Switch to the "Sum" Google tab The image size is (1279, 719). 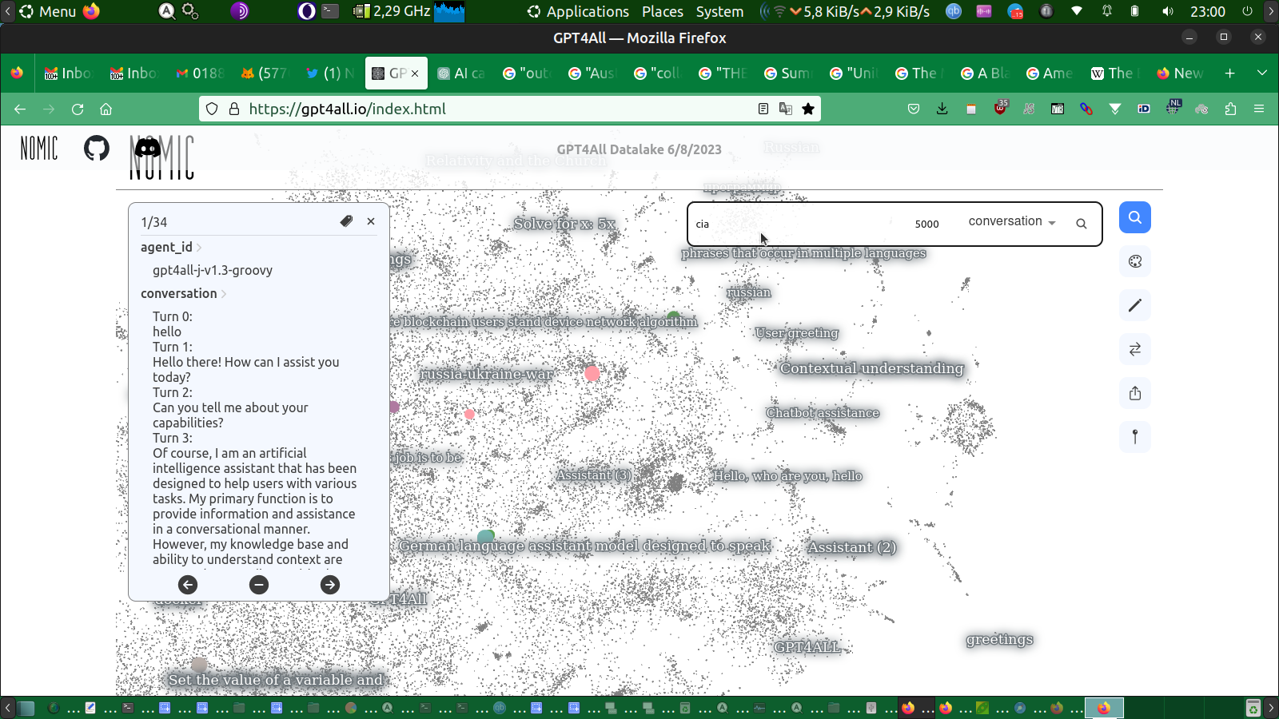point(787,73)
